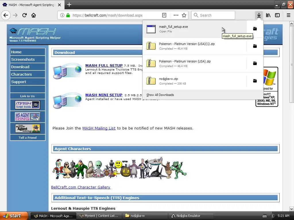This screenshot has height=220, width=294.
Task: Download MASH FULL SETUP link
Action: tap(104, 66)
